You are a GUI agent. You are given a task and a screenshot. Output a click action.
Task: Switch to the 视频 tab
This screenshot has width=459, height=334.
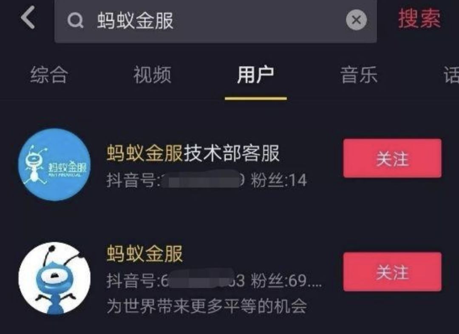[152, 75]
